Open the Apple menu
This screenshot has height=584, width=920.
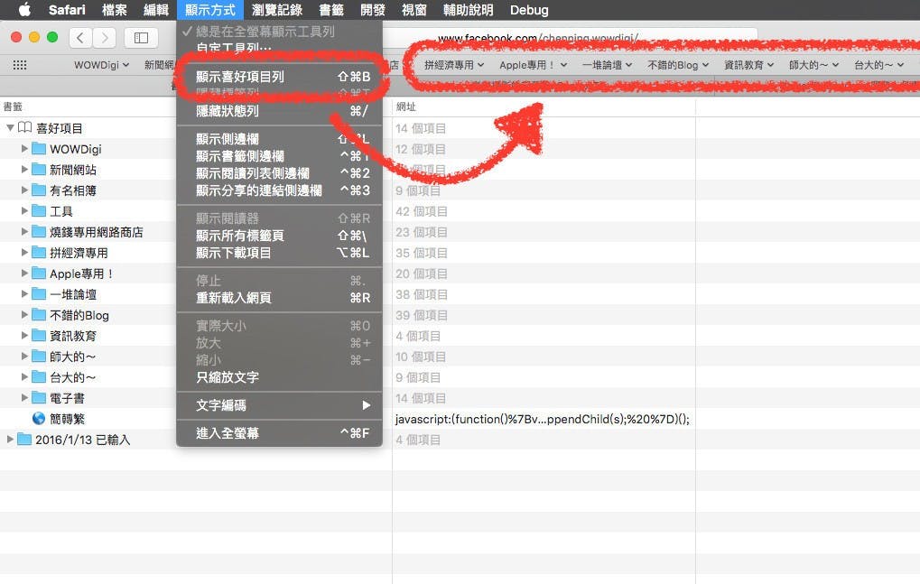tap(24, 10)
